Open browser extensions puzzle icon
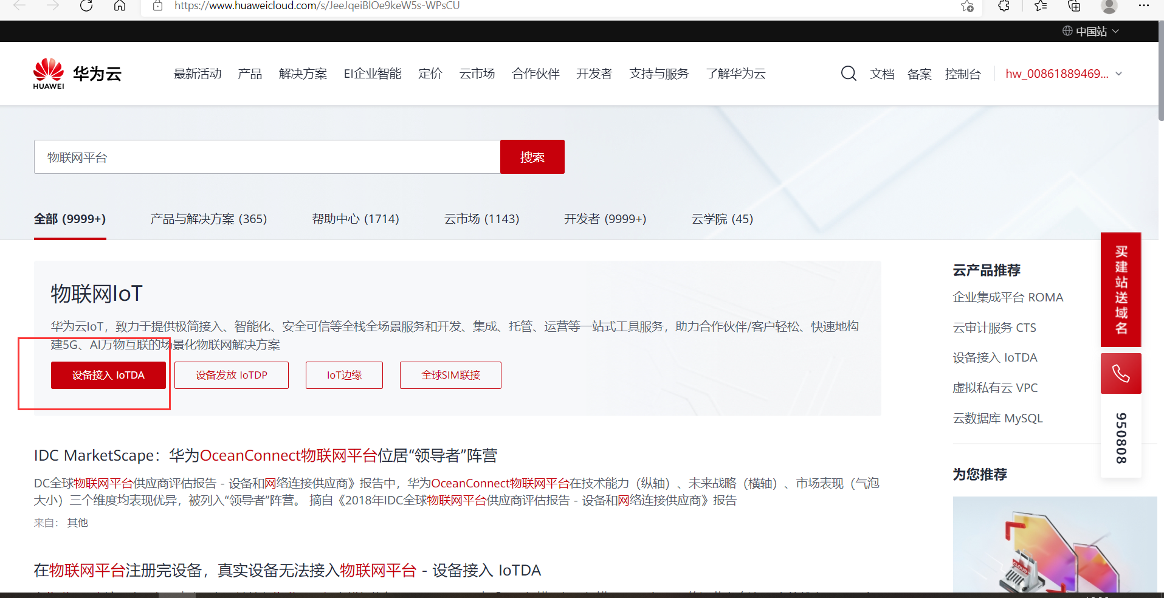Image resolution: width=1164 pixels, height=598 pixels. tap(1004, 6)
